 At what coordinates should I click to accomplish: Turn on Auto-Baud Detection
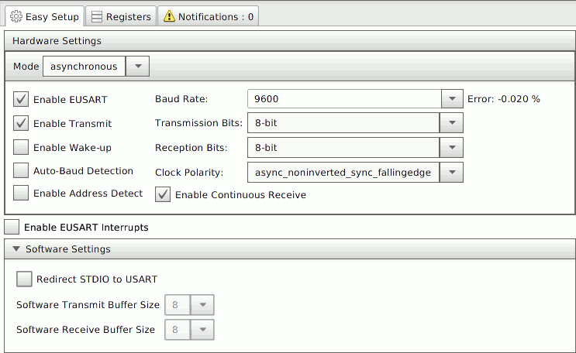pyautogui.click(x=21, y=170)
